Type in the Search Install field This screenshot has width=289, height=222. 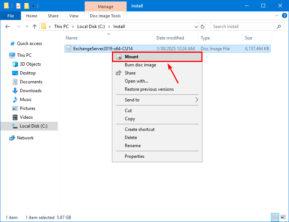(243, 27)
